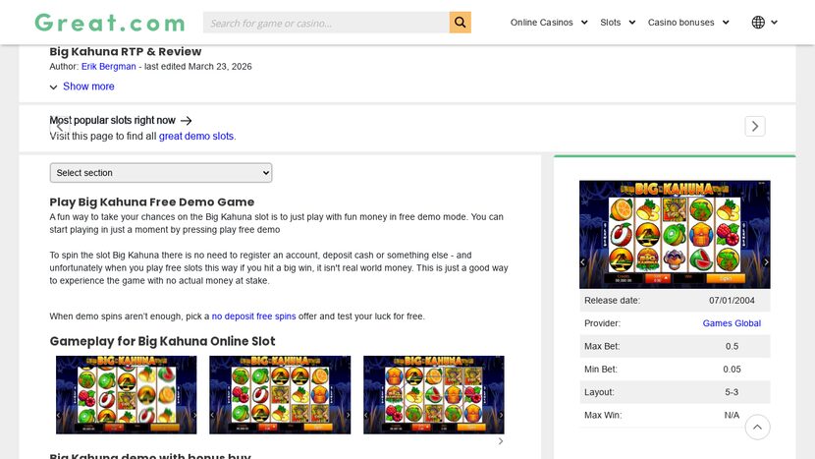Click the scroll-to-top arrow button
This screenshot has height=459, width=815.
757,427
